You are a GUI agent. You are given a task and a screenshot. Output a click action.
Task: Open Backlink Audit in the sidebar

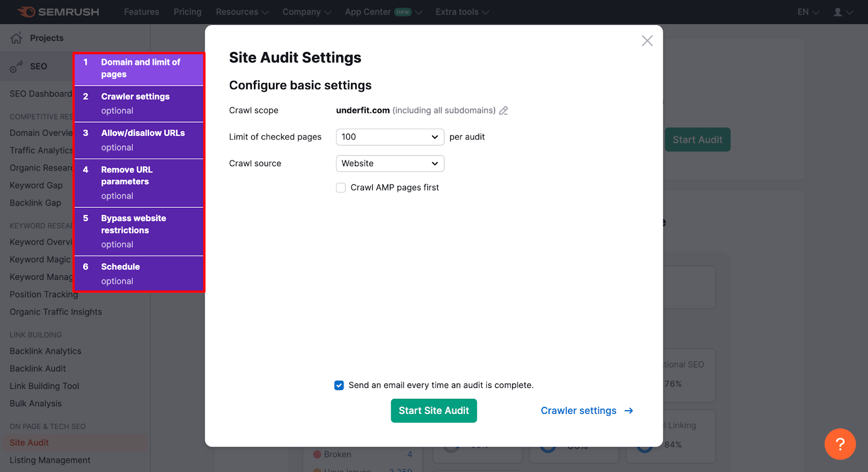[37, 368]
